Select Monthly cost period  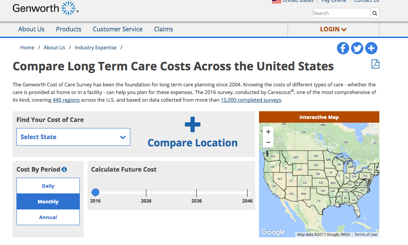(48, 201)
